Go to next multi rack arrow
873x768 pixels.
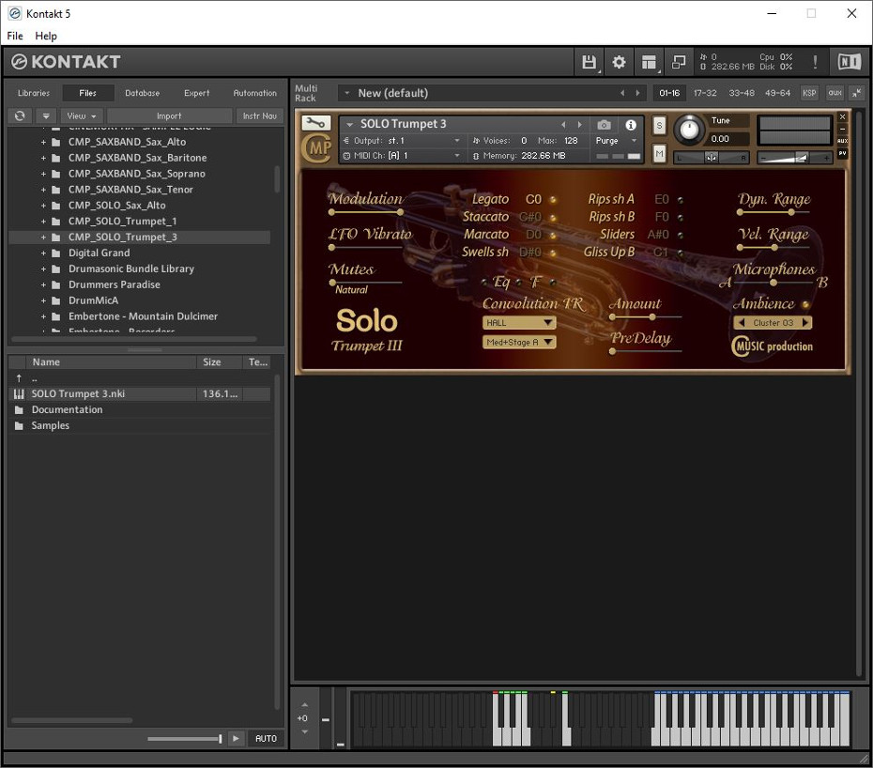tap(638, 93)
